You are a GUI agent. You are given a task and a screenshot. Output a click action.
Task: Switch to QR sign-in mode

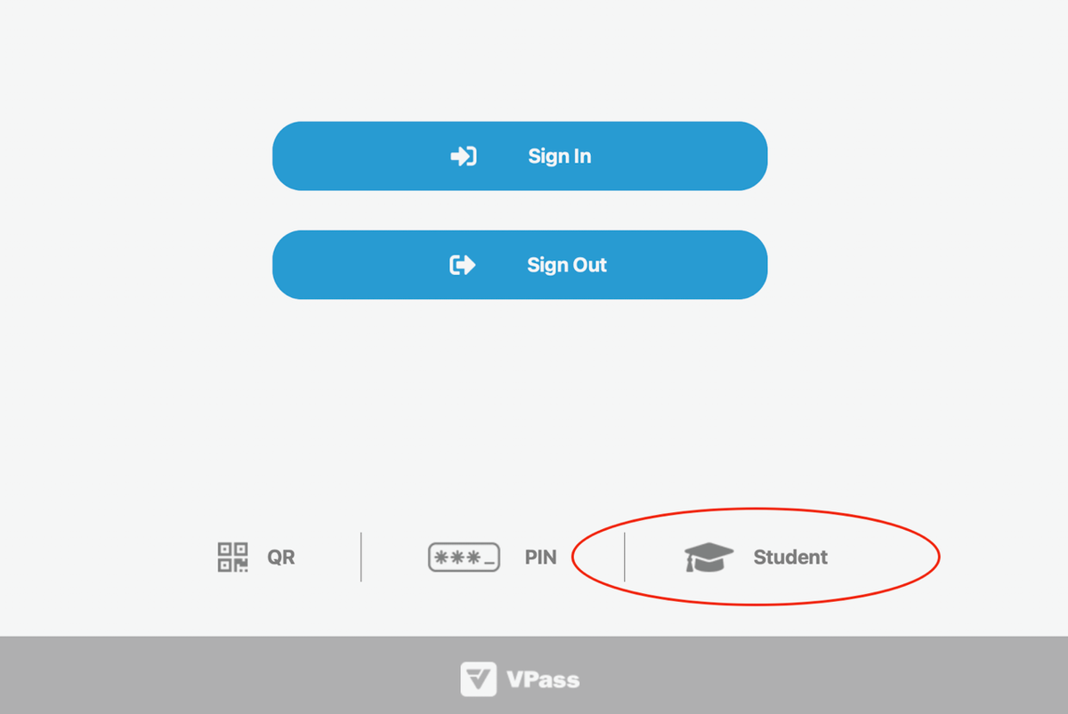click(256, 558)
